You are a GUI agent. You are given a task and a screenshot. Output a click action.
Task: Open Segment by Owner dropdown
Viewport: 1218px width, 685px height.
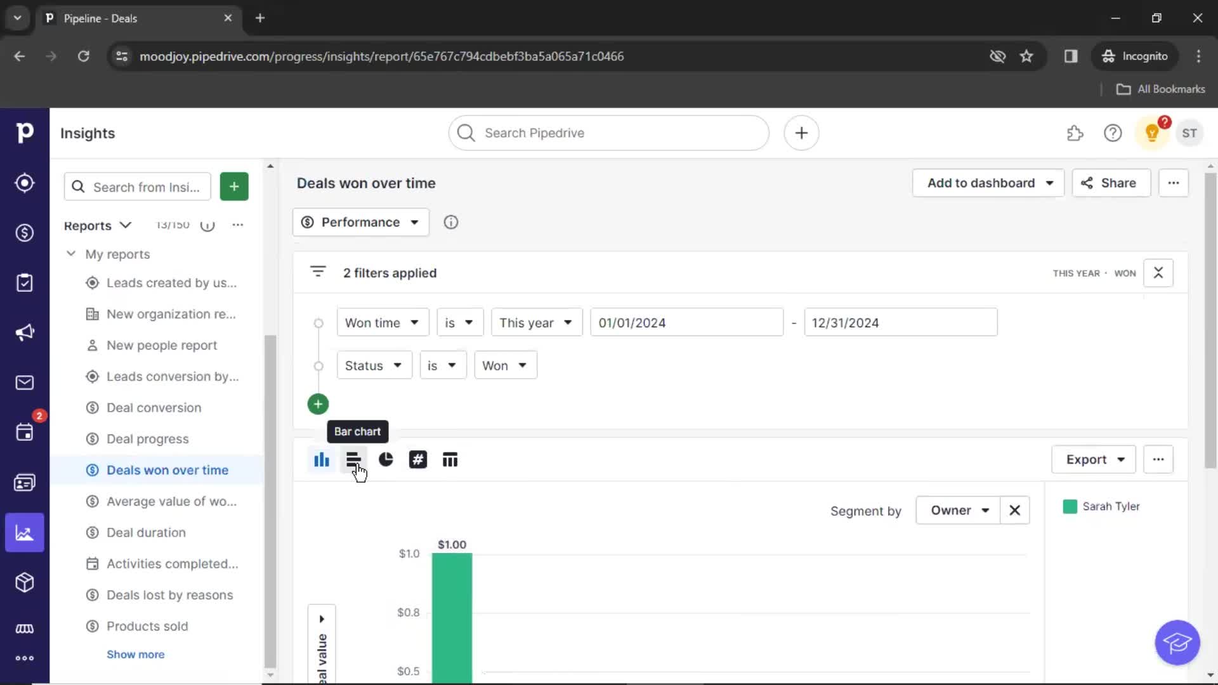(x=959, y=511)
